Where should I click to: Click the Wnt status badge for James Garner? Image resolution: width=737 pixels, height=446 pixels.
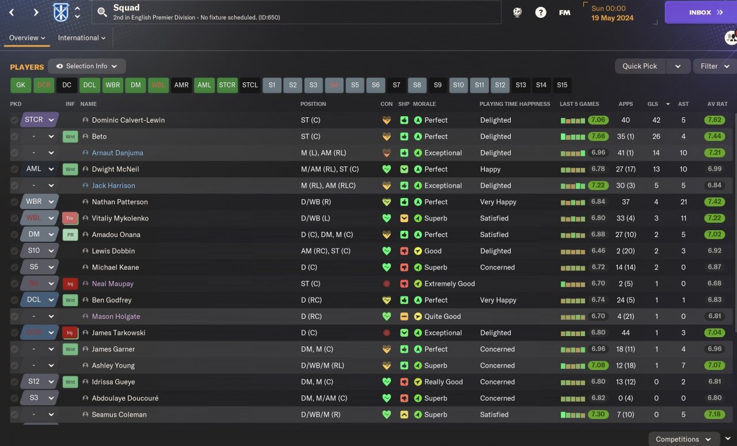click(x=70, y=349)
